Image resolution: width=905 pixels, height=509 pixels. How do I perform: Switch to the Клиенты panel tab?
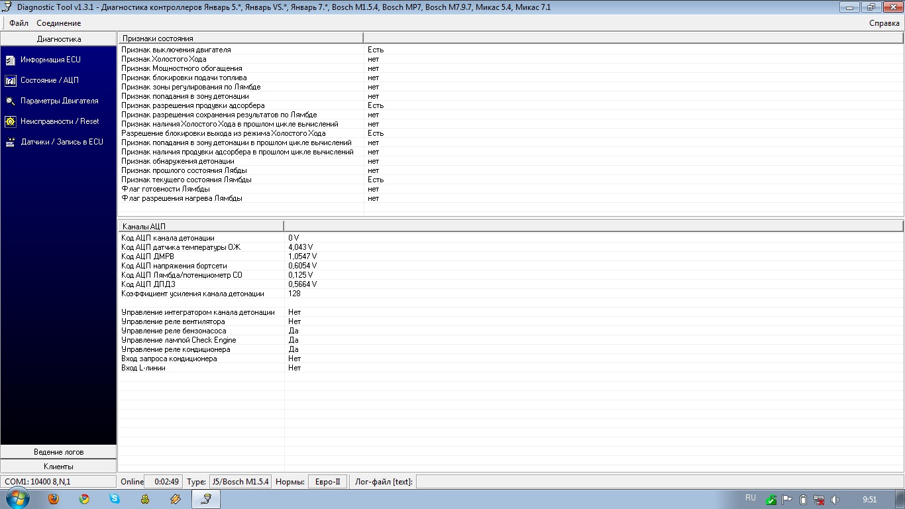coord(58,467)
